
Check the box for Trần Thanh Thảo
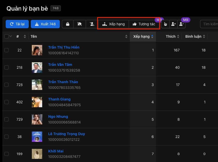pos(6,85)
